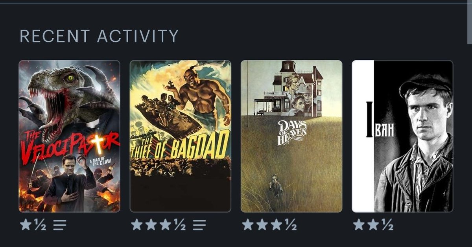Click the Recent Activity section heading
472x247 pixels.
tap(99, 36)
